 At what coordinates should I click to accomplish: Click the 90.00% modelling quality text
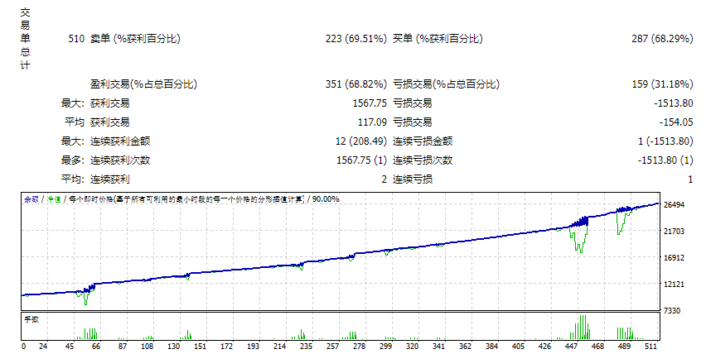326,199
